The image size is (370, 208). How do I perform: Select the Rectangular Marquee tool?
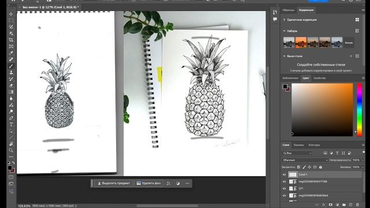[11, 21]
